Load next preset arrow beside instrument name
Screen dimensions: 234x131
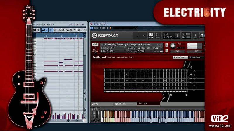pyautogui.click(x=161, y=45)
